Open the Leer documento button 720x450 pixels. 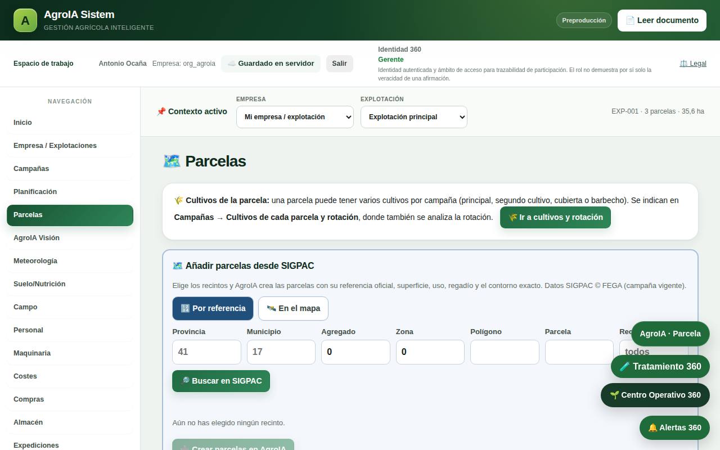point(662,20)
